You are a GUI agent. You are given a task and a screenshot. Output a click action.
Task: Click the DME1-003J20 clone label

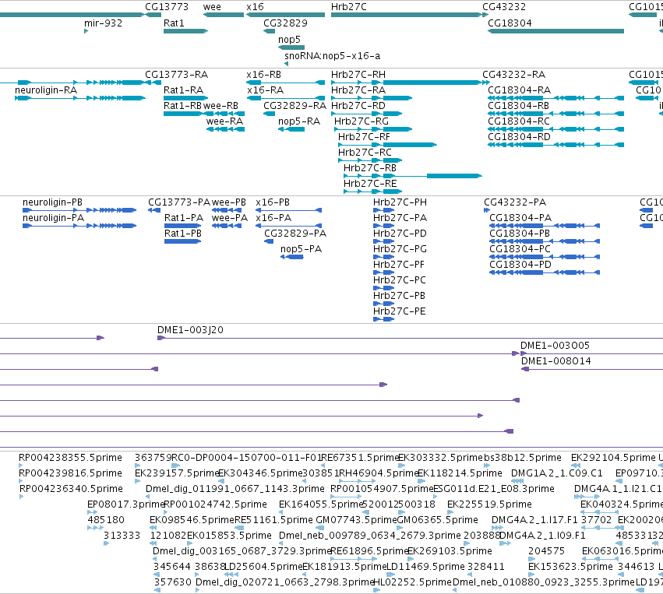tap(190, 330)
